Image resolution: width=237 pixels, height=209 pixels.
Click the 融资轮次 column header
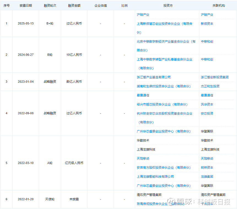coord(50,5)
